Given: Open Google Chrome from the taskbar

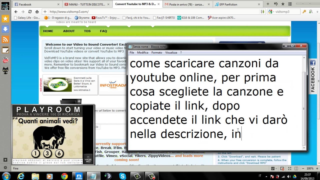Looking at the screenshot, I should coord(64,176).
